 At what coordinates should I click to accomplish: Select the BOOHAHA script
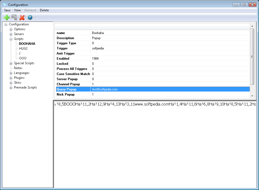coord(27,44)
